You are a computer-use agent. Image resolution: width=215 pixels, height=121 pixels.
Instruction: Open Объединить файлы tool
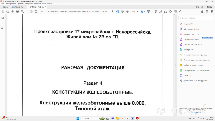click(189, 29)
